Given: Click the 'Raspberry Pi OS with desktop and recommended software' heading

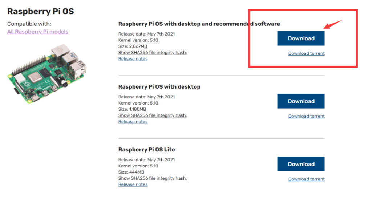Looking at the screenshot, I should (x=199, y=24).
